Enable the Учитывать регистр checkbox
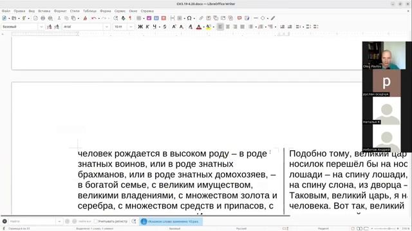 tap(96, 221)
